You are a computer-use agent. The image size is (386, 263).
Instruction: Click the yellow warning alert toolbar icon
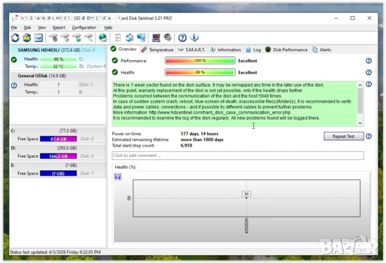27,37
